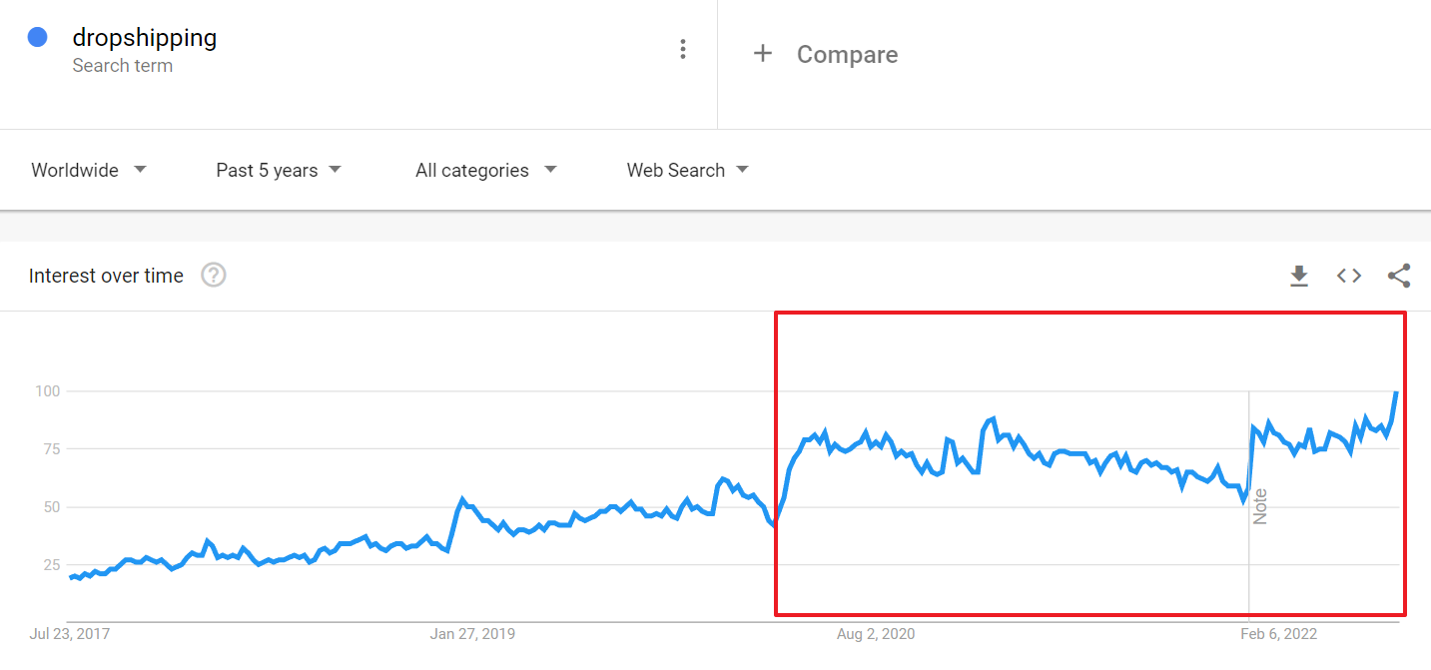Image resolution: width=1431 pixels, height=670 pixels.
Task: Open the Interest over time help icon
Action: [214, 276]
